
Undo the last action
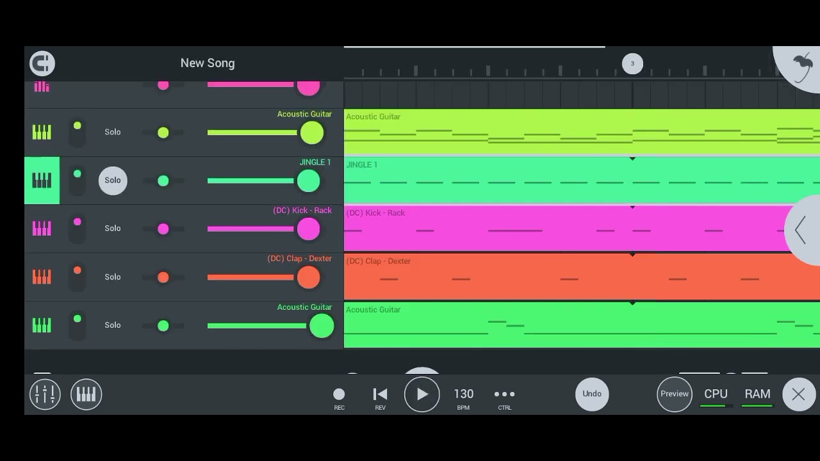(x=592, y=394)
